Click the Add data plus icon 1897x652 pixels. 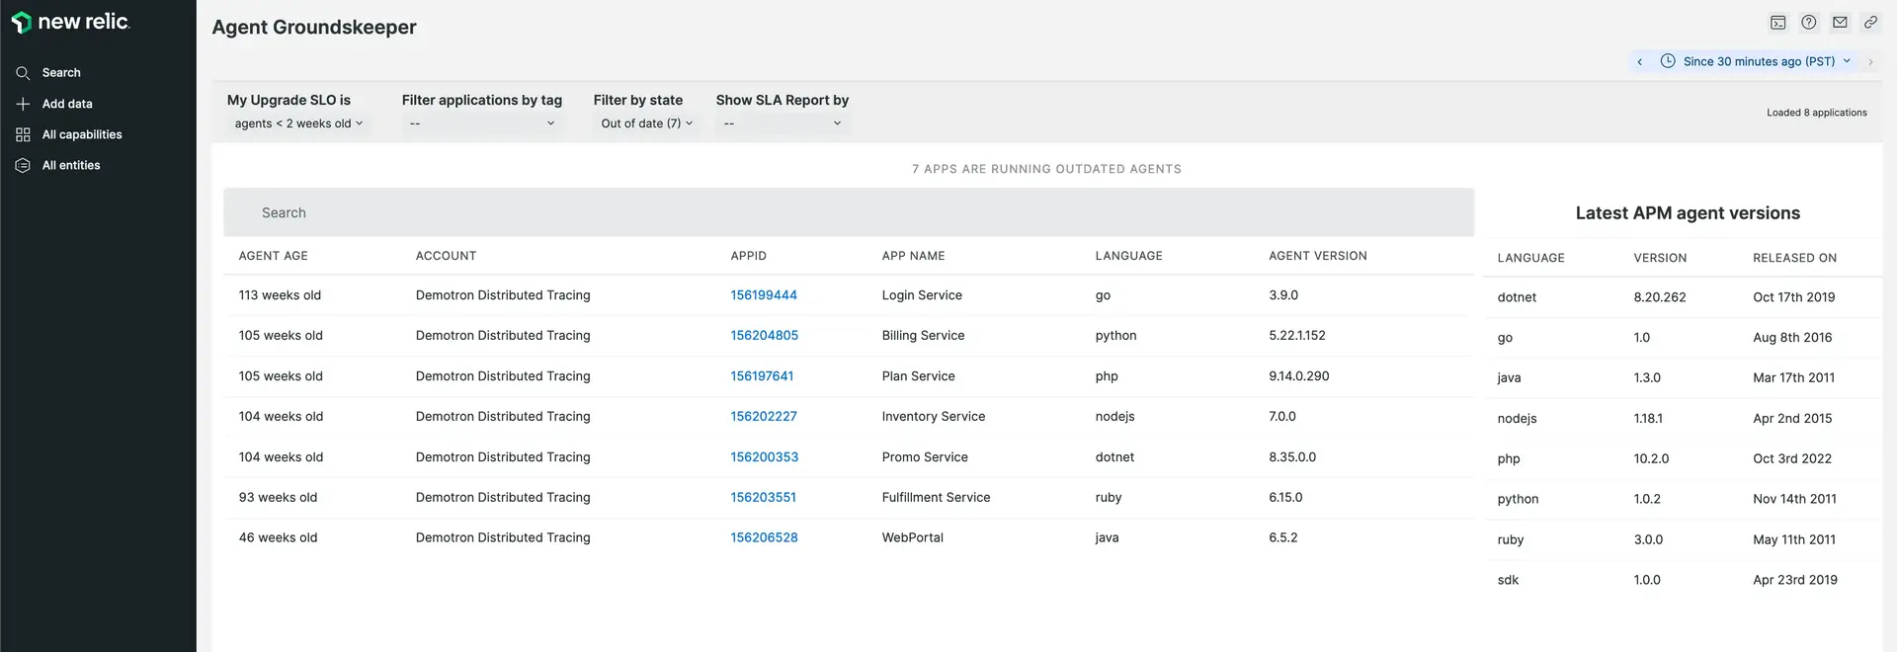click(x=23, y=104)
